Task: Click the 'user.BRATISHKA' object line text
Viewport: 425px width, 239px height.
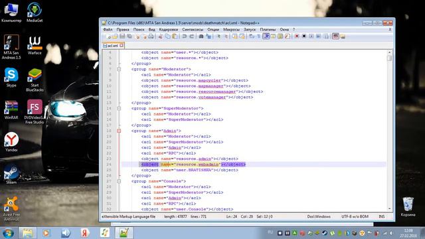Action: (x=189, y=170)
